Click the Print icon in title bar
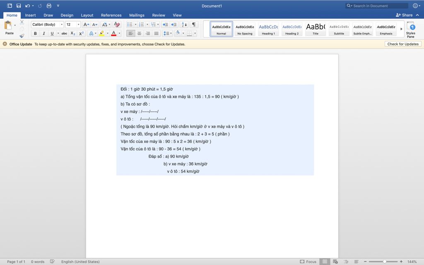The width and height of the screenshot is (424, 265). pos(49,6)
